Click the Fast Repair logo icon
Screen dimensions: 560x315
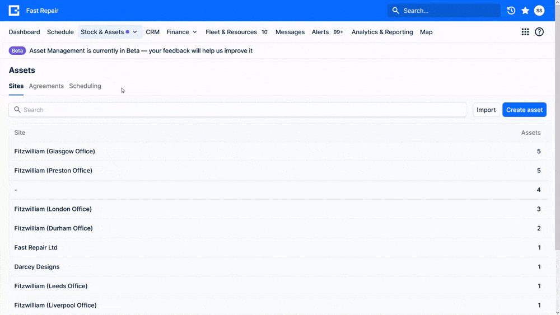(x=14, y=11)
